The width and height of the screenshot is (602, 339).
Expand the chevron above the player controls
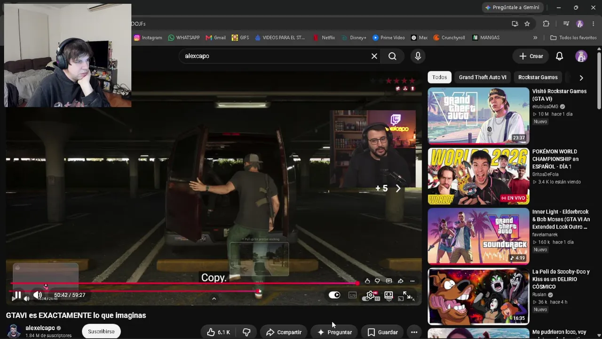tap(214, 299)
